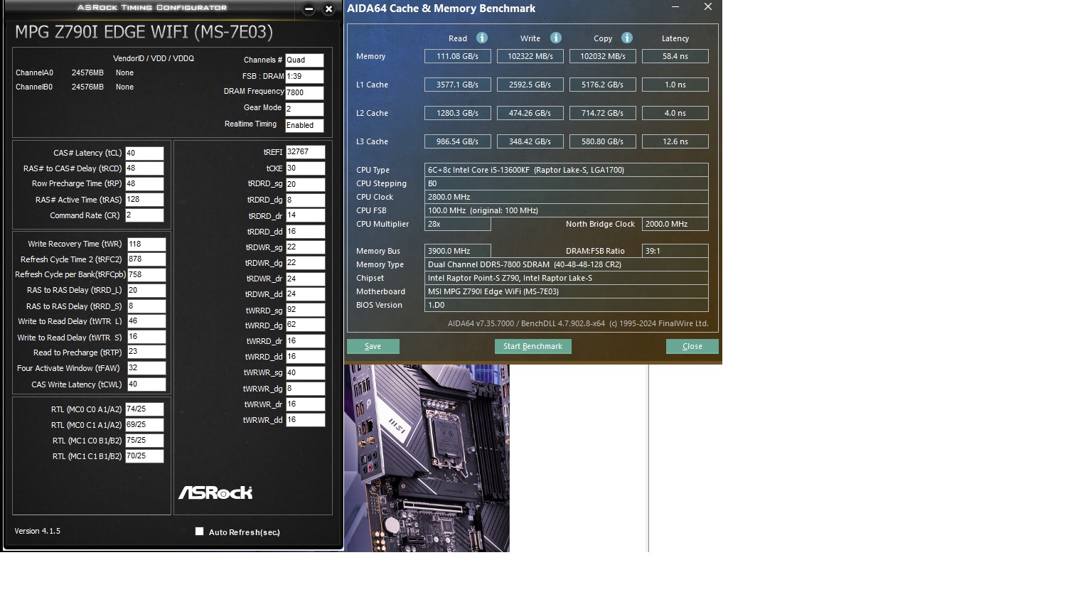The width and height of the screenshot is (1092, 614).
Task: Click the Memory Bus value 3900.0 MHz
Action: click(x=458, y=251)
